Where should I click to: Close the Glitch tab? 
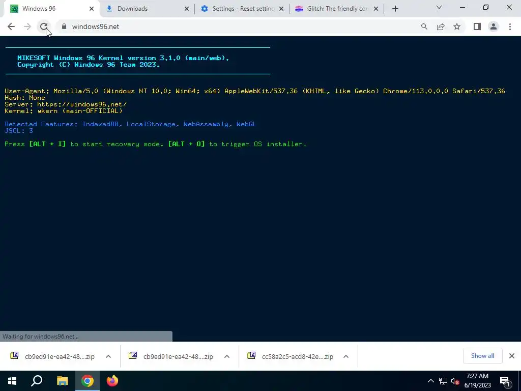[376, 9]
